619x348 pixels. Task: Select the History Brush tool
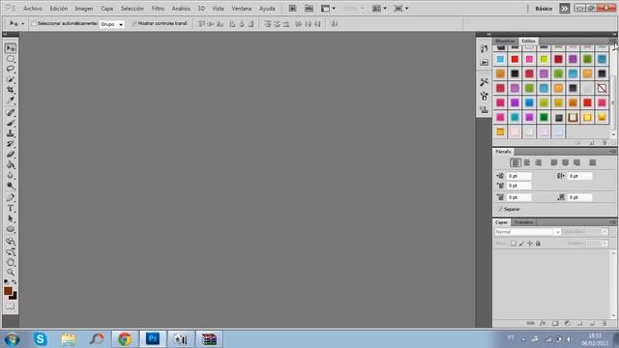coord(11,144)
